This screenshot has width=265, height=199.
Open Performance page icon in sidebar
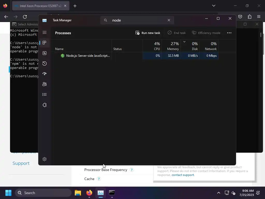pyautogui.click(x=45, y=53)
